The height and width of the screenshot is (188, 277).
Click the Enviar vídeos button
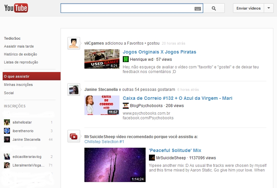pos(249,8)
